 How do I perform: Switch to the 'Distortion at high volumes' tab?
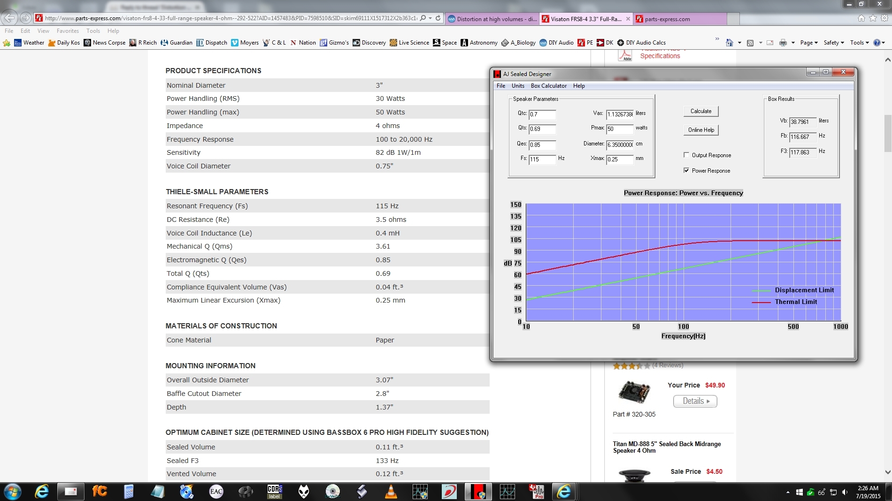point(492,19)
